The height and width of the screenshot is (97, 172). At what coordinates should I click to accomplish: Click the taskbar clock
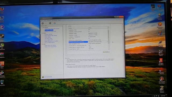tap(163, 96)
